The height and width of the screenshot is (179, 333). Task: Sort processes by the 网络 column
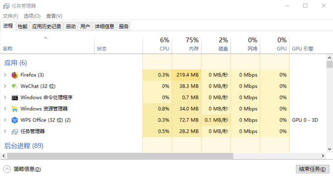[245, 45]
